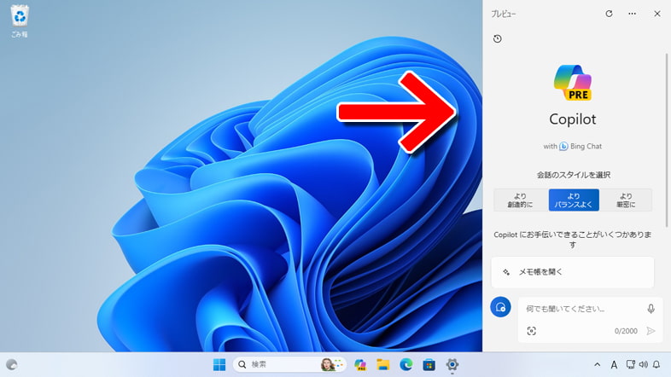Show hidden system tray icons
The height and width of the screenshot is (377, 671).
point(597,364)
